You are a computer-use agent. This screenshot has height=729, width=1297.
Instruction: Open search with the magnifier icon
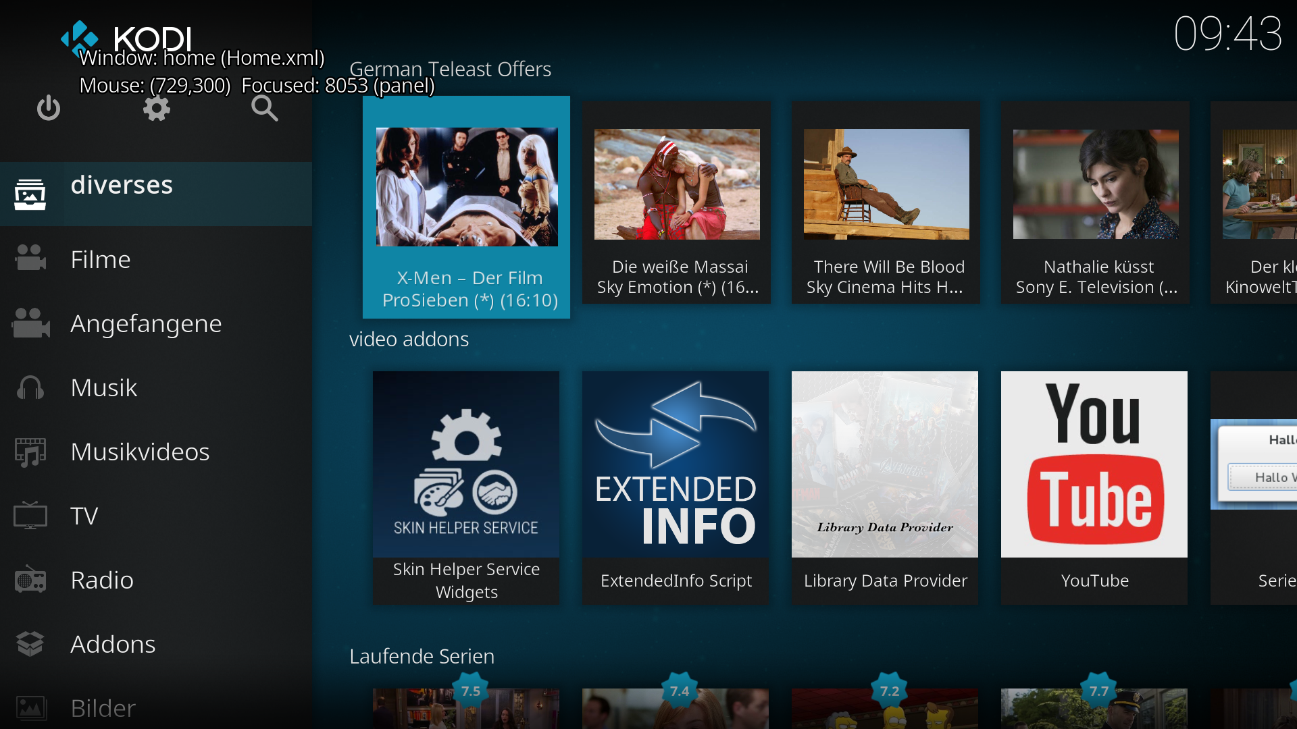[x=264, y=108]
